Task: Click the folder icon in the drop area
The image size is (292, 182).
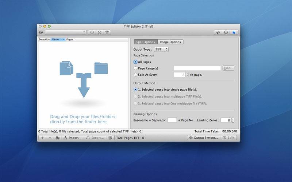Action: 101,68
